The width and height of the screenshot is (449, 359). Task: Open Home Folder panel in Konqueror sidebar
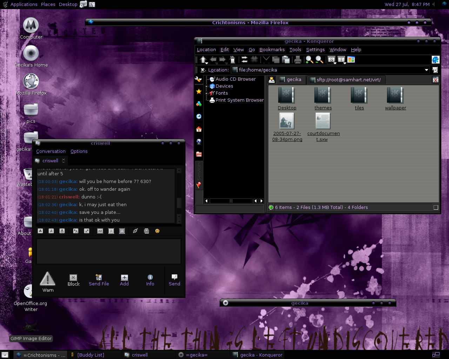[x=199, y=129]
